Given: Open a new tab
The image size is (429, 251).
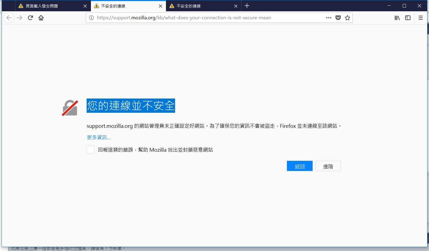Looking at the screenshot, I should click(247, 6).
